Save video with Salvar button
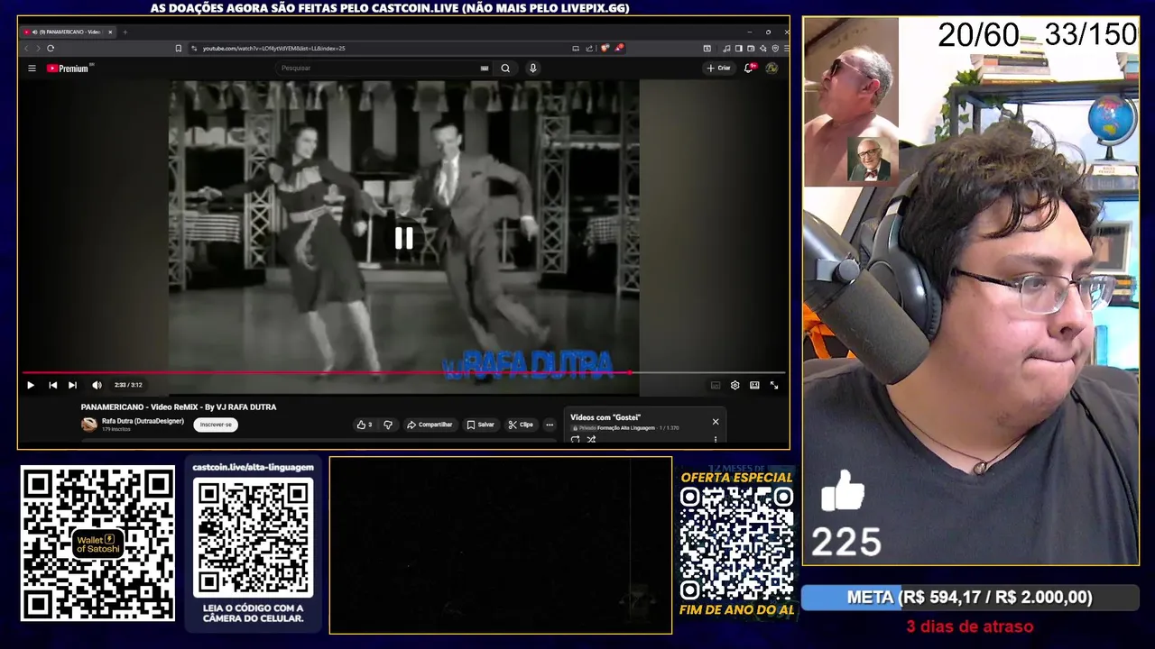1155x649 pixels. (480, 425)
